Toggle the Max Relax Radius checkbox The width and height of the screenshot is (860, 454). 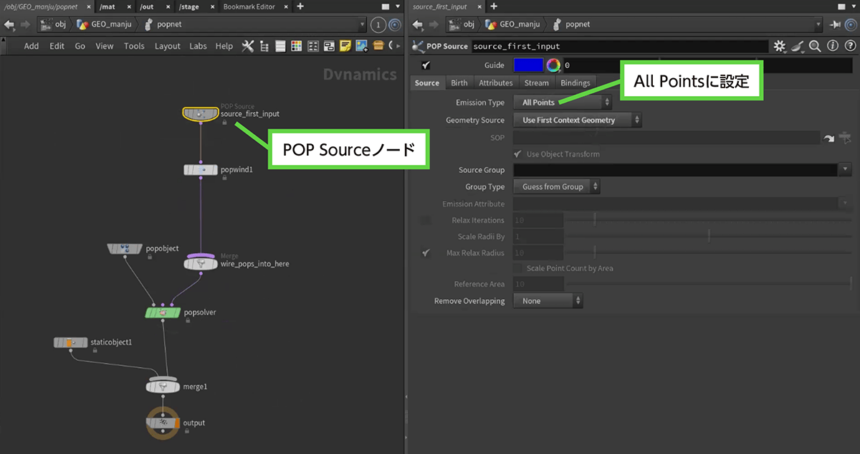coord(426,253)
